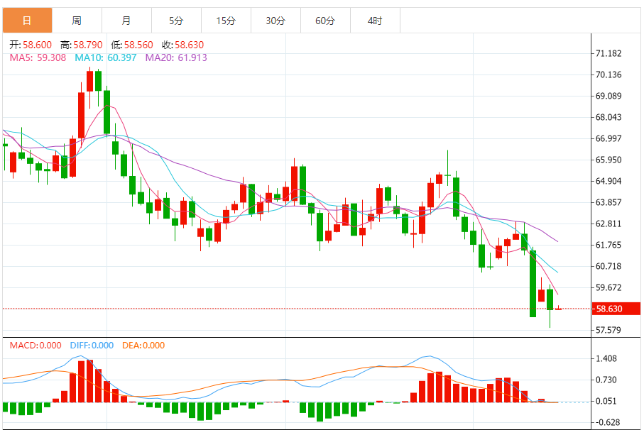Screen dimensions: 644x430
Task: Click the MA10: 60.397 indicator label
Action: click(x=106, y=57)
